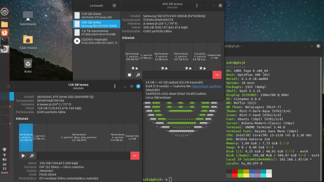This screenshot has height=182, width=324.
Task: Open the terminal launcher in the panel
Action: click(4, 41)
